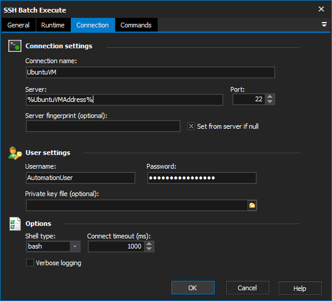Open the Runtime tab
Image resolution: width=332 pixels, height=301 pixels.
coord(53,25)
